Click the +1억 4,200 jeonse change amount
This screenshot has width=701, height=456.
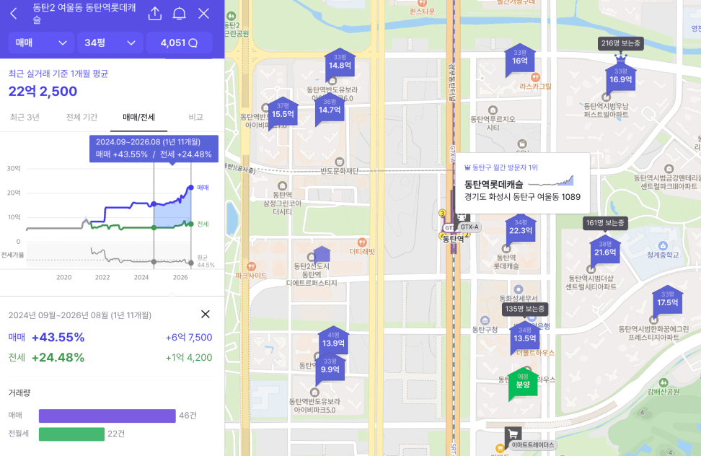pyautogui.click(x=189, y=357)
